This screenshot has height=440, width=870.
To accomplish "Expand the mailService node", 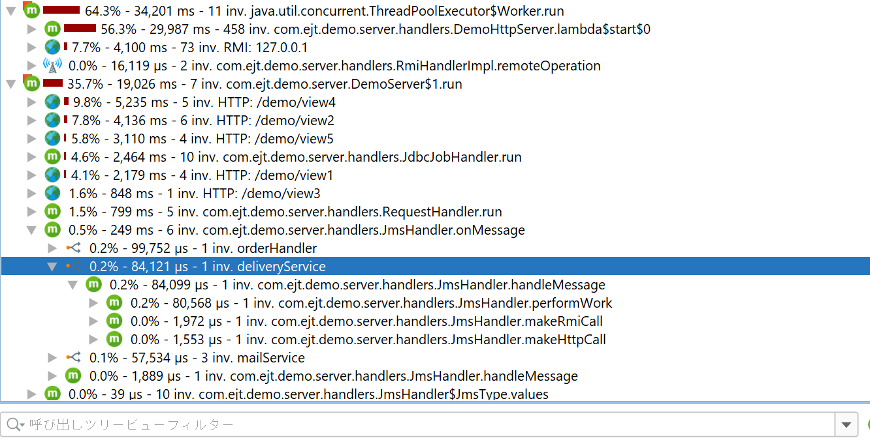I will click(52, 358).
